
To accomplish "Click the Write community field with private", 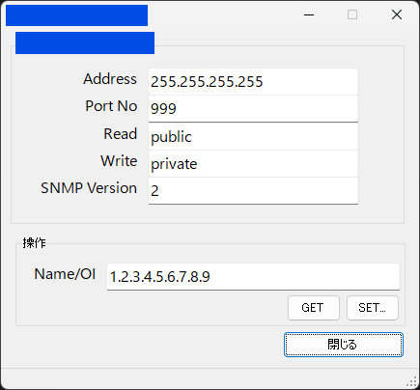I will click(x=253, y=163).
